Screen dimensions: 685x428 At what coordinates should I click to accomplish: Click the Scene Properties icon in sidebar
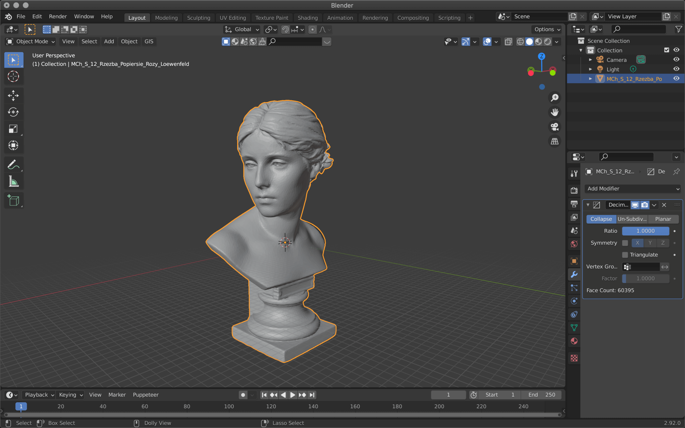574,229
